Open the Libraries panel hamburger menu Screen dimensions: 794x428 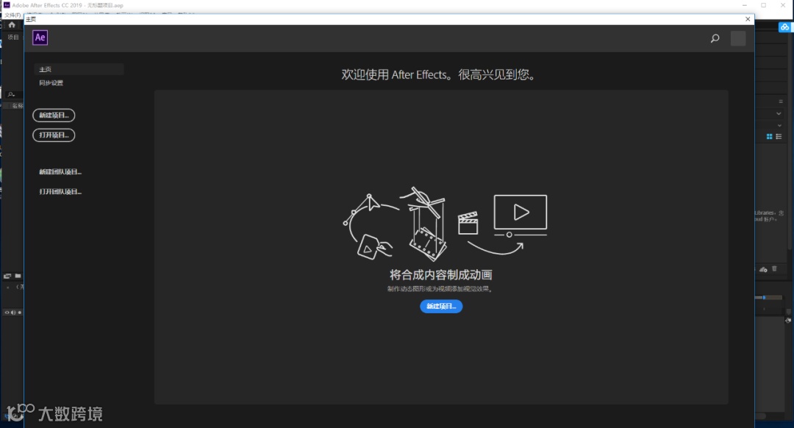point(780,101)
